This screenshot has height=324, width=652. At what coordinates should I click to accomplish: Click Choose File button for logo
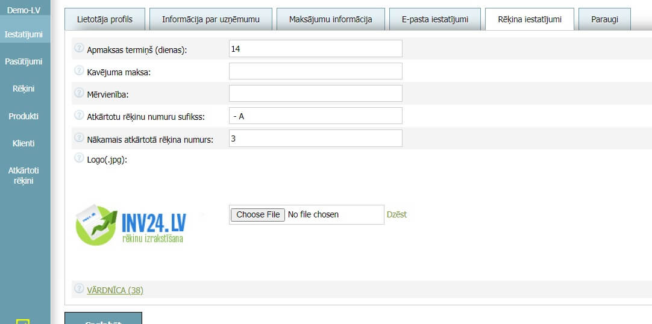click(258, 215)
